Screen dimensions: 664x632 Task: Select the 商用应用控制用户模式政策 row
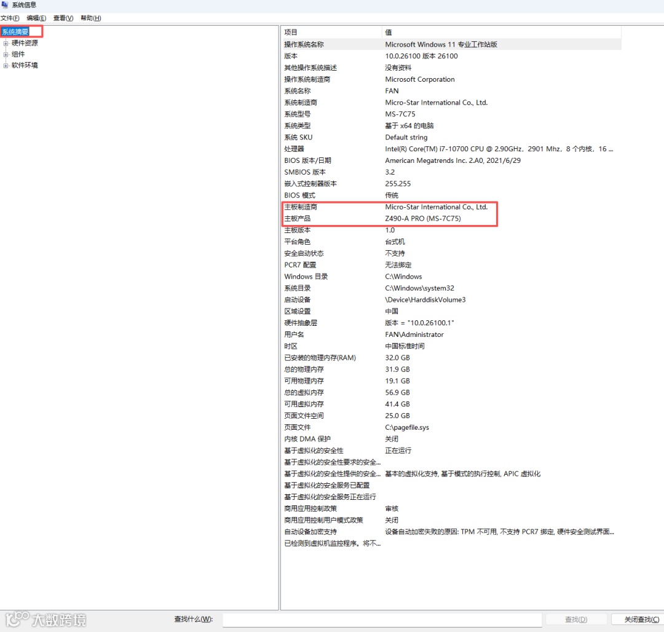pos(451,520)
